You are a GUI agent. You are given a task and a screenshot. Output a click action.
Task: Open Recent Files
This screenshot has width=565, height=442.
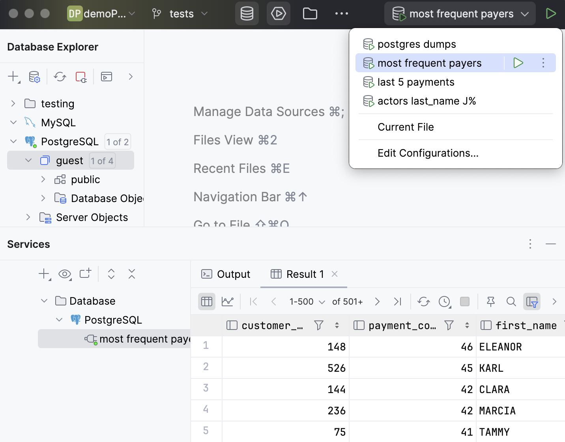click(x=241, y=168)
